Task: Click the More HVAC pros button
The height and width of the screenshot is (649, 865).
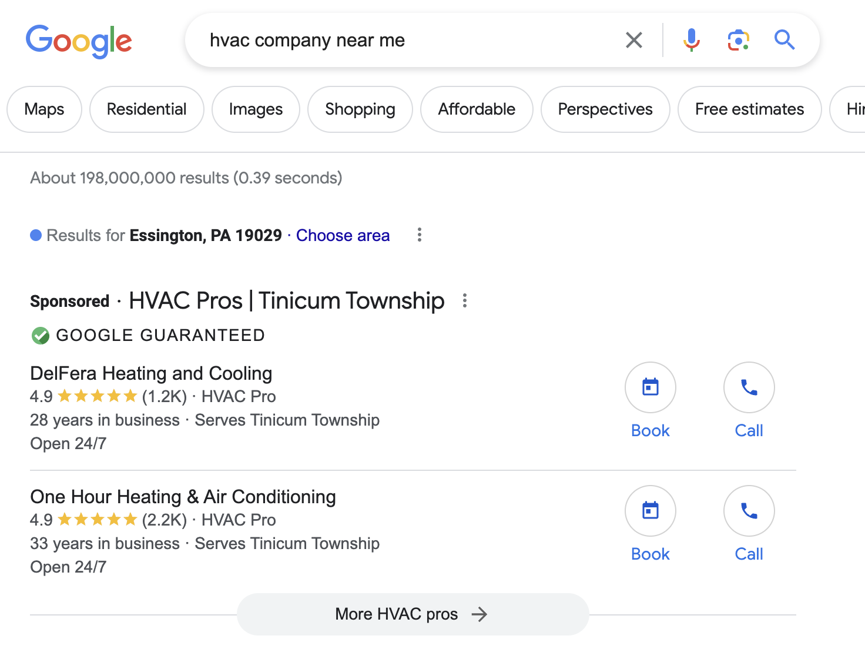Action: click(x=413, y=614)
